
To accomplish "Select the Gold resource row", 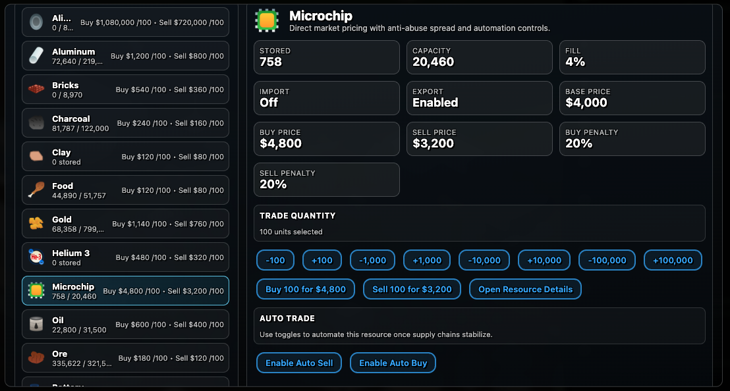I will [125, 224].
